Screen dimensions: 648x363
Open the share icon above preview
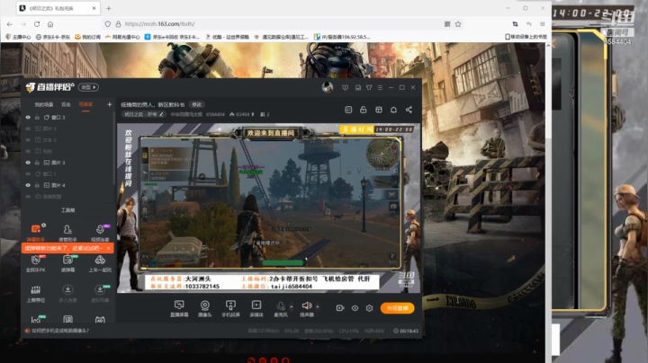[x=409, y=110]
